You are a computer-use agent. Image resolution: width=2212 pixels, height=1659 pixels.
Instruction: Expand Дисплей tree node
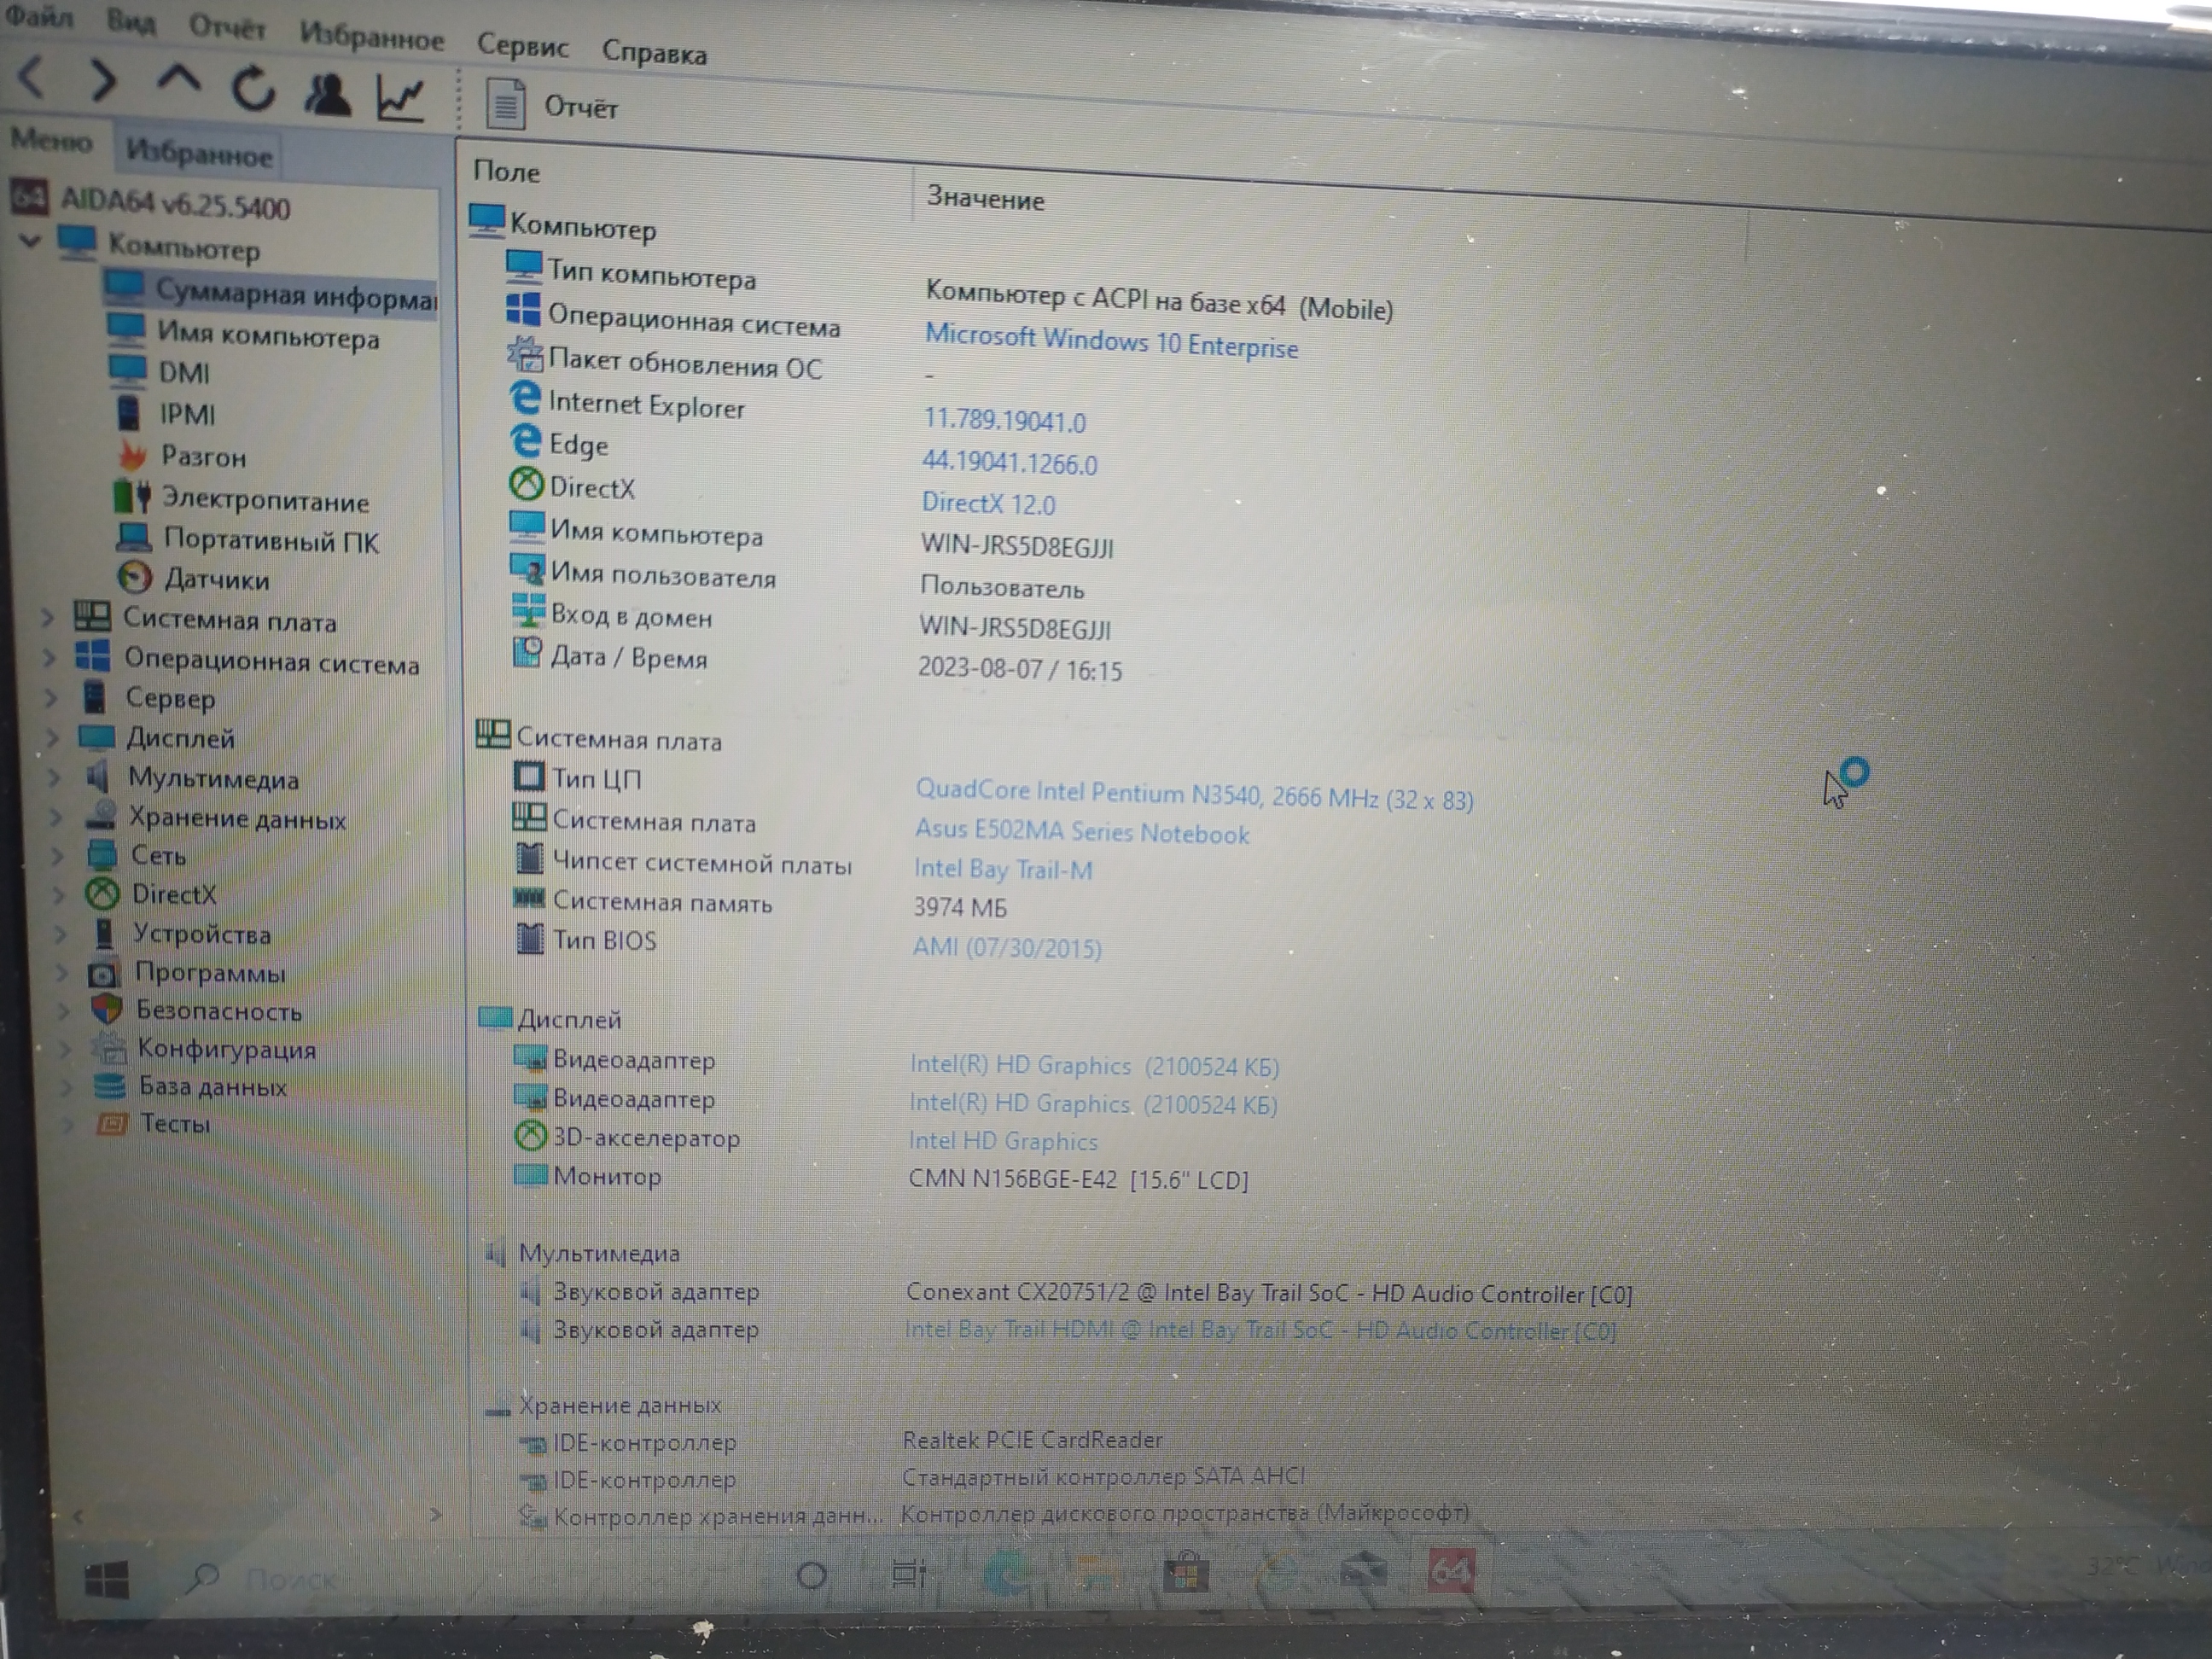click(x=53, y=738)
